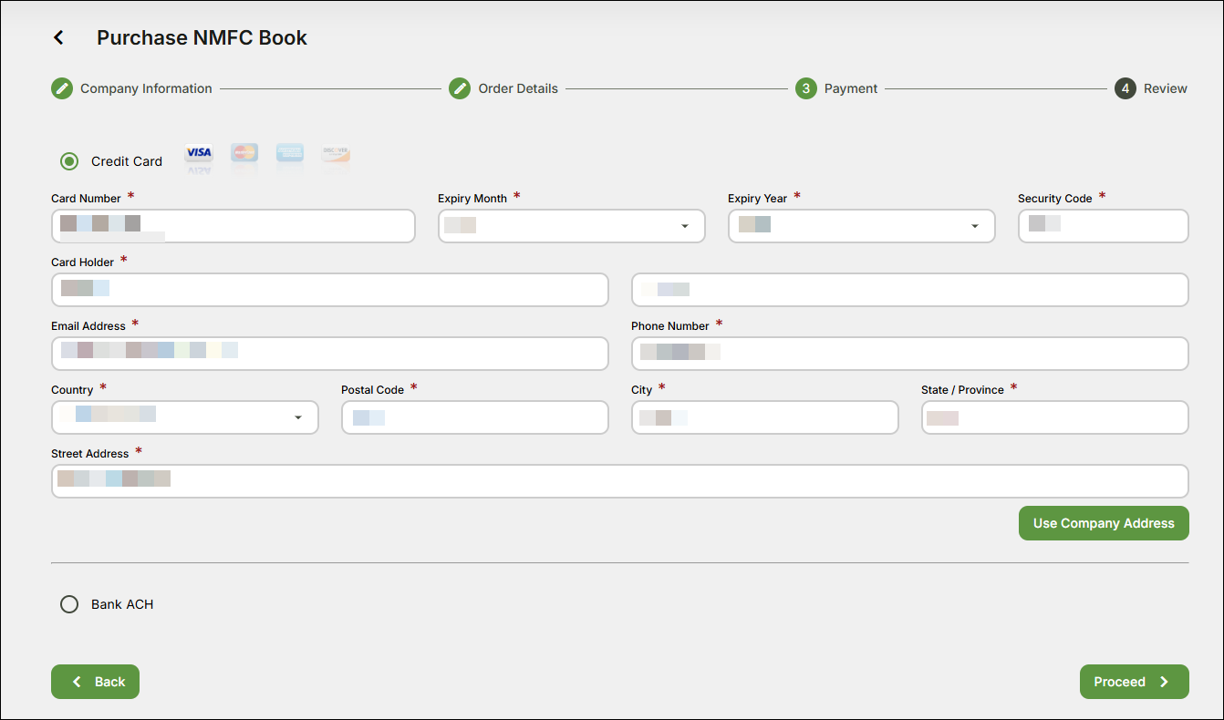Select the Bank ACH payment option
The height and width of the screenshot is (720, 1224).
(x=69, y=604)
